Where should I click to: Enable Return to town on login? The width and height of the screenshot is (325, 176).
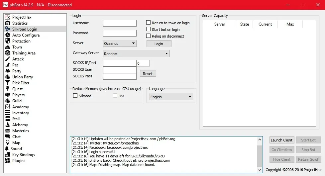(x=149, y=22)
